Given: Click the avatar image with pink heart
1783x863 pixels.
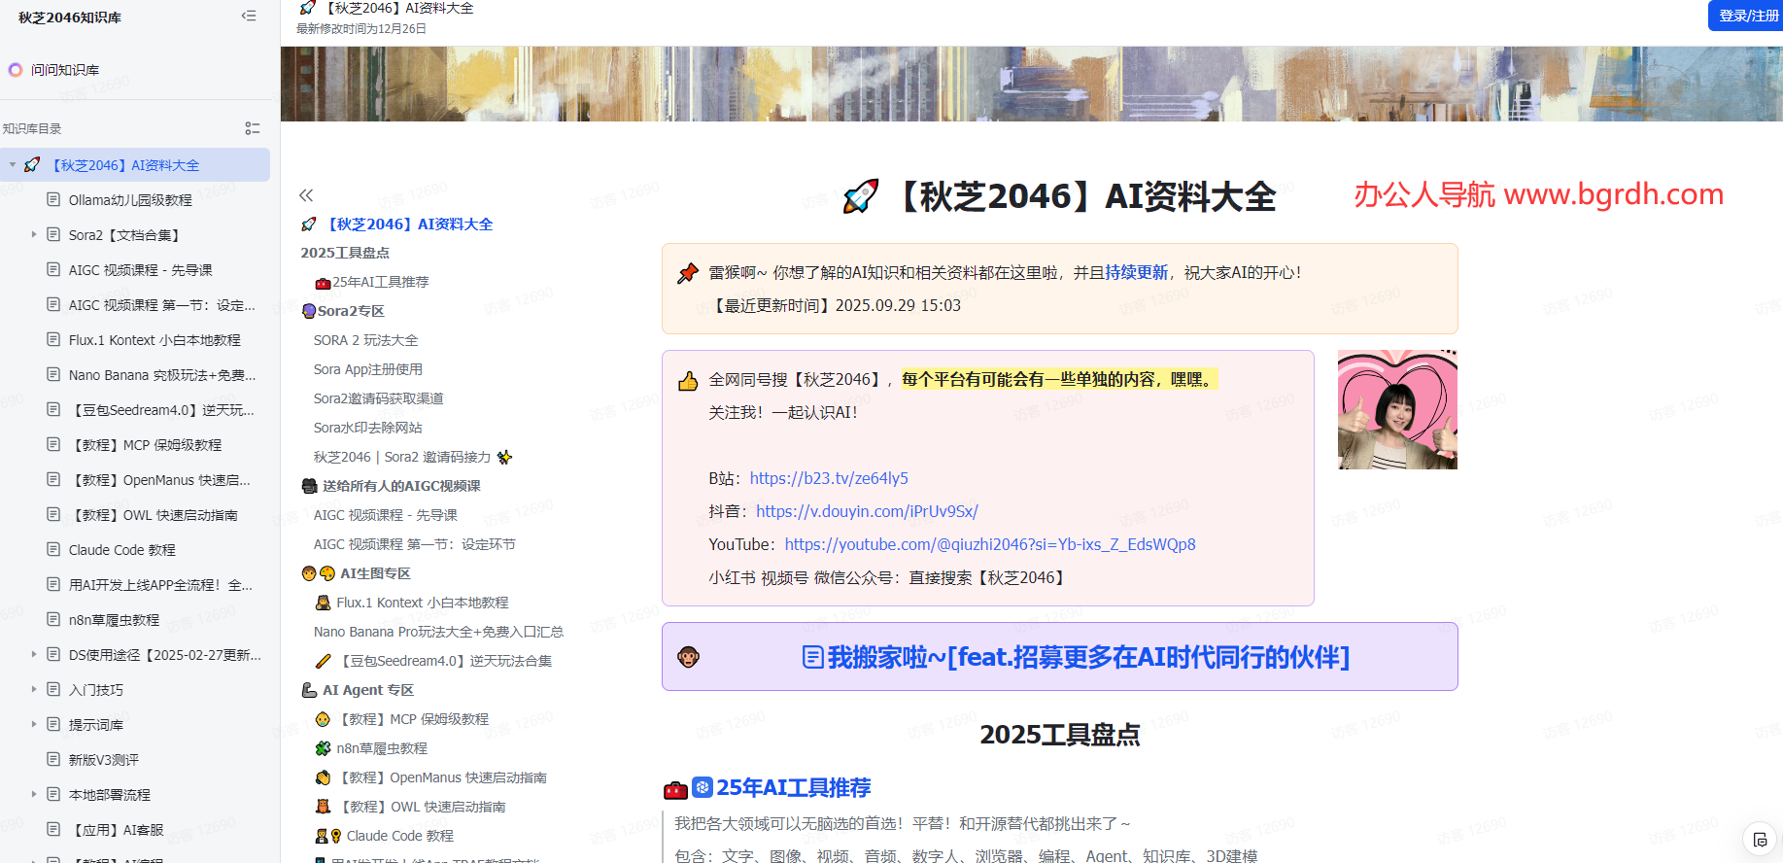Looking at the screenshot, I should [1397, 409].
